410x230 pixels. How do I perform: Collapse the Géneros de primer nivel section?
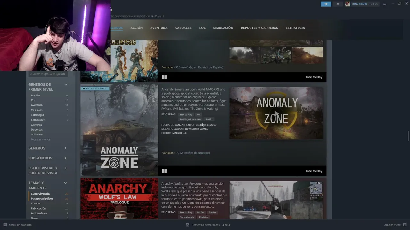click(66, 85)
